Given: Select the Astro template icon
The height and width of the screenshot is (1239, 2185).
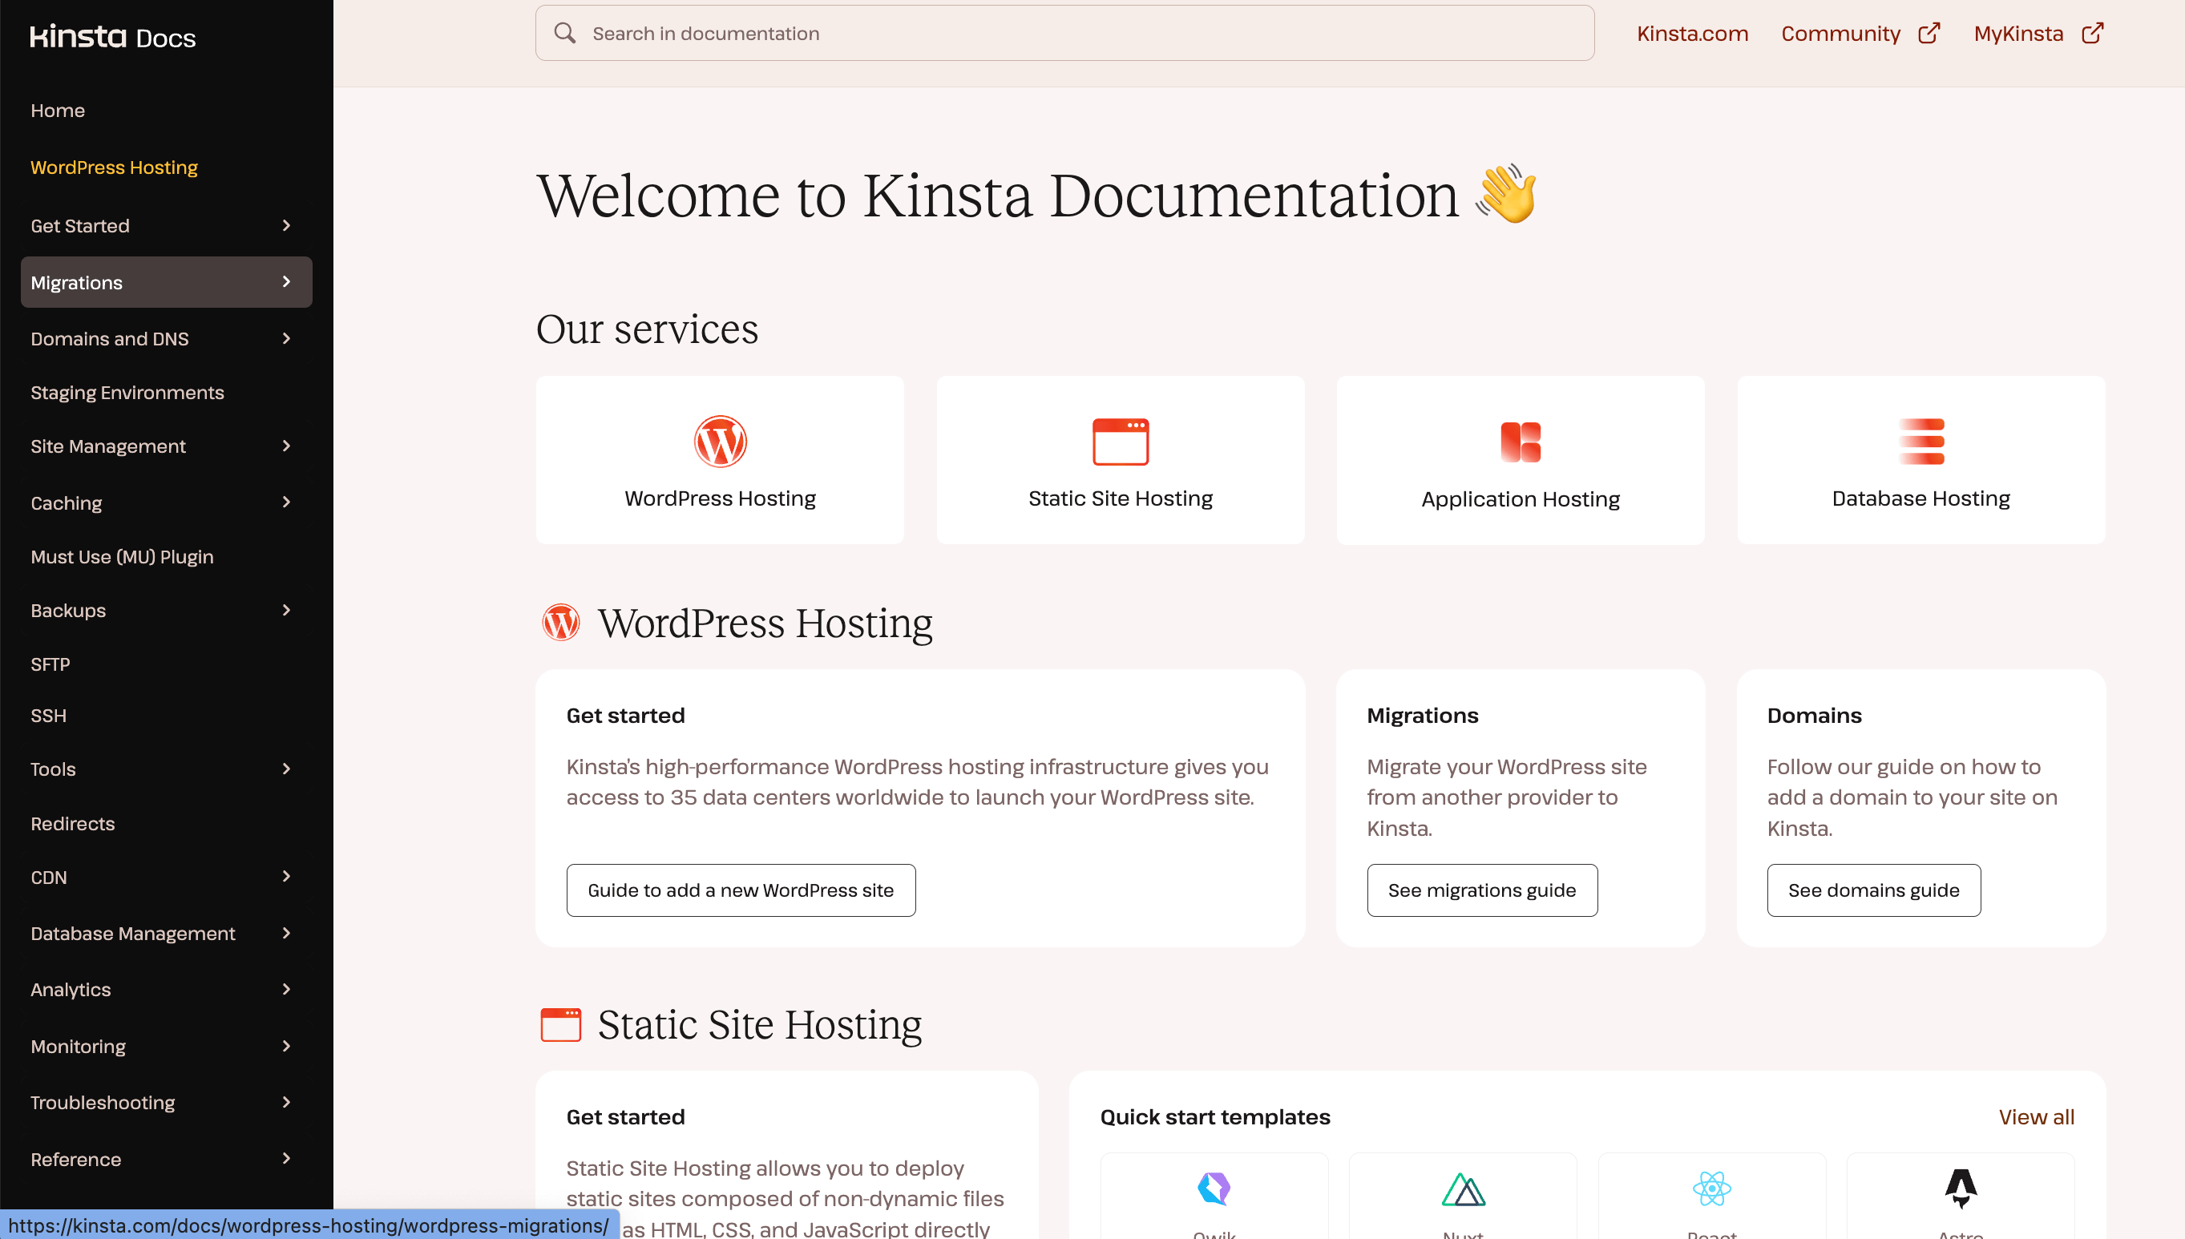Looking at the screenshot, I should (x=1961, y=1189).
